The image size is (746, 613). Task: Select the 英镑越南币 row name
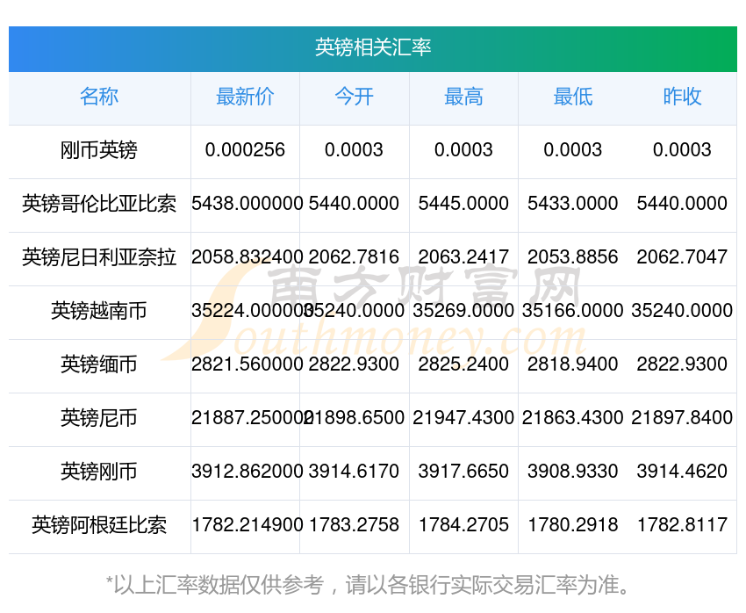(99, 311)
